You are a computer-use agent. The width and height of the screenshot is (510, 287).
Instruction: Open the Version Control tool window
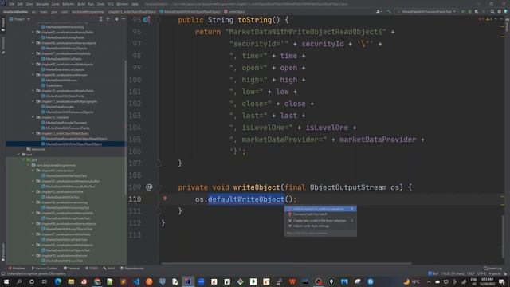45,269
